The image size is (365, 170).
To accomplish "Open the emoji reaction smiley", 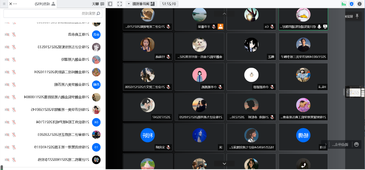I will [x=356, y=144].
